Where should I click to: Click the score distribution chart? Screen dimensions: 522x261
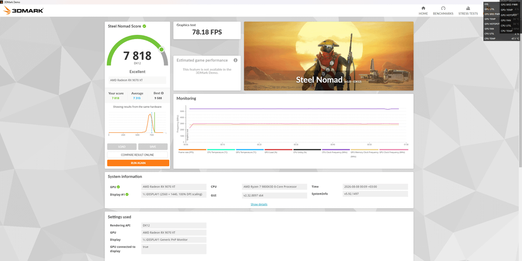point(137,124)
